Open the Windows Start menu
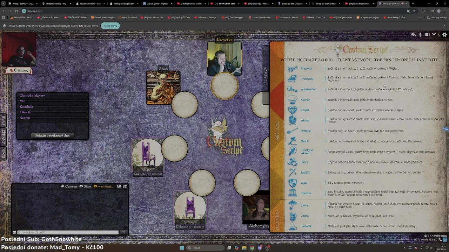Screen dimensions: 449x252 pos(182,248)
